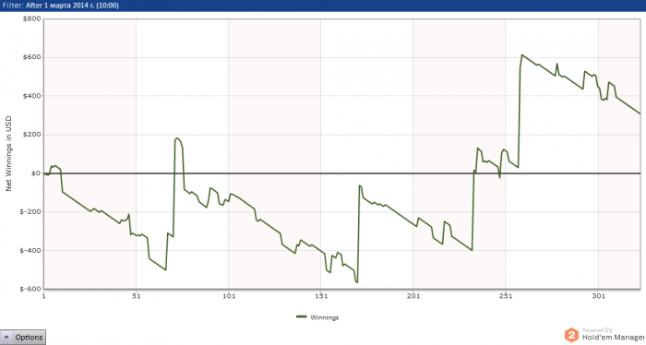Click the '$200' y-axis label
Viewport: 646px width, 345px height.
click(32, 135)
